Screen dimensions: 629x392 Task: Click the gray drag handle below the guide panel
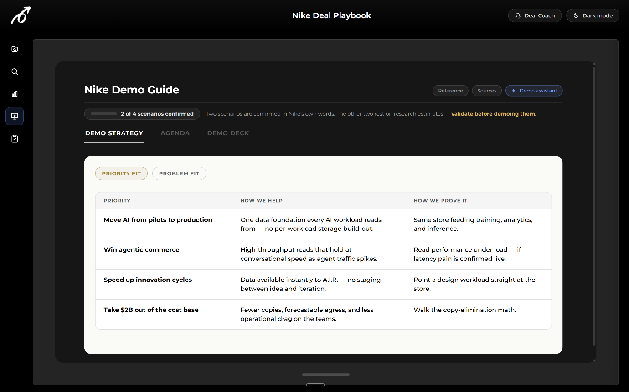click(x=326, y=375)
